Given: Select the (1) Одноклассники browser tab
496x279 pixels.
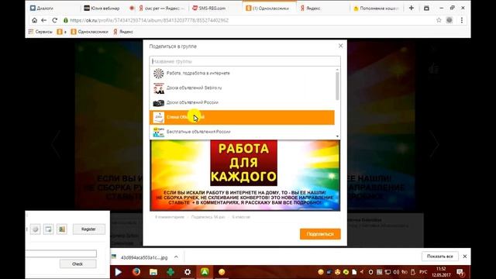Looking at the screenshot, I should point(267,9).
